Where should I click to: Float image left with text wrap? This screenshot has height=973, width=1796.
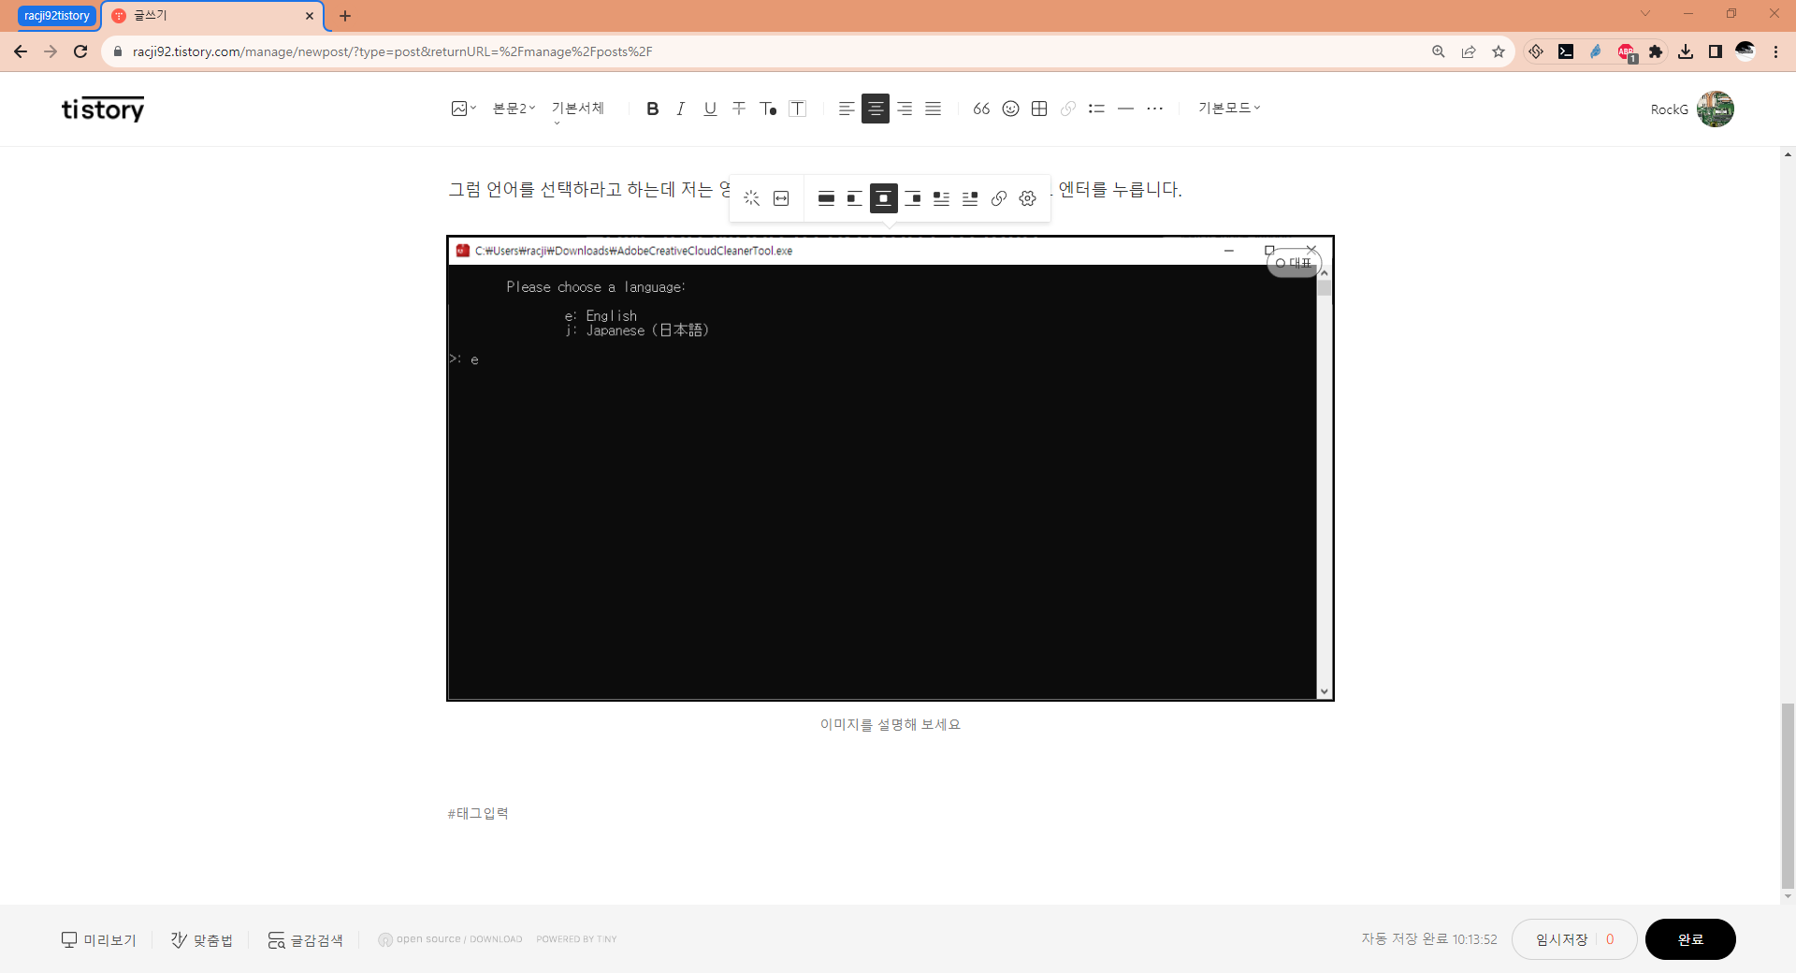click(942, 198)
